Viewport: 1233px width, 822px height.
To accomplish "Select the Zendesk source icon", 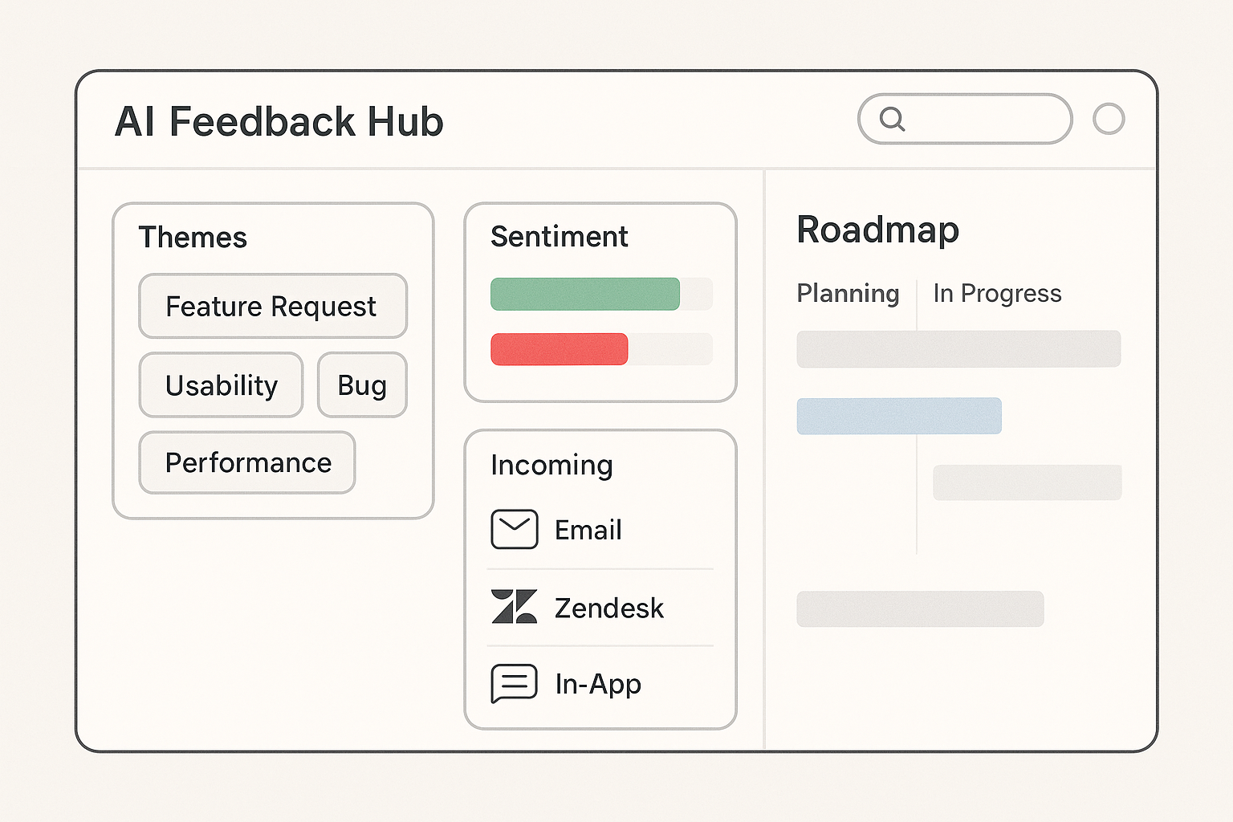I will coord(515,608).
